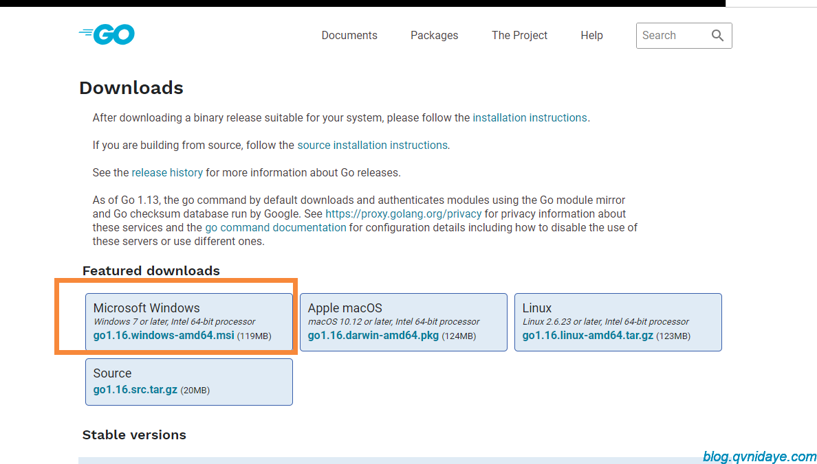Click the Go logo

107,34
